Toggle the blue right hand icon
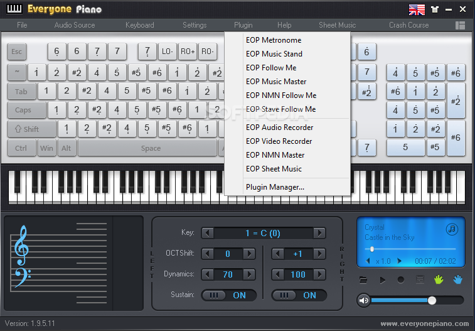The image size is (475, 331). tap(457, 279)
